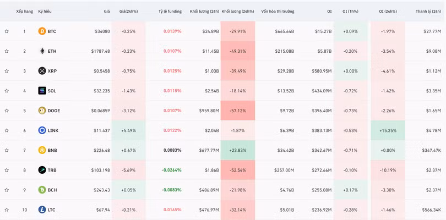The image size is (446, 220).
Task: Toggle the favorite star for SOL
Action: click(x=7, y=91)
